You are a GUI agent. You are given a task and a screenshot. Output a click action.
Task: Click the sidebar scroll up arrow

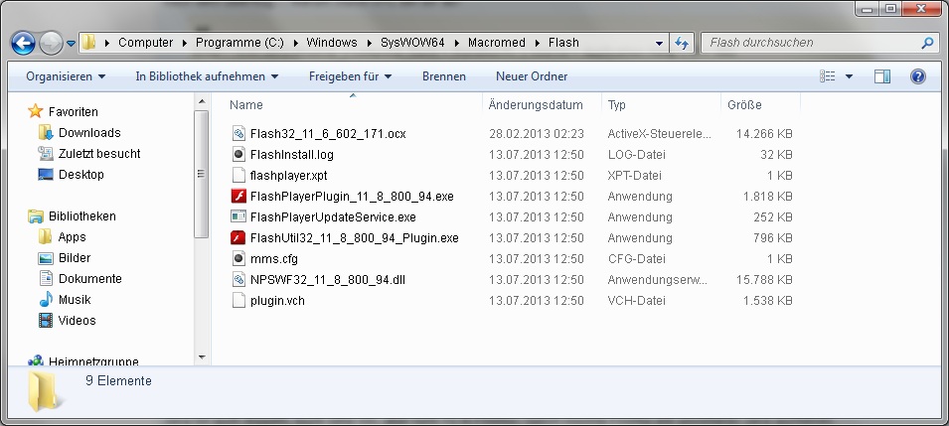point(202,101)
